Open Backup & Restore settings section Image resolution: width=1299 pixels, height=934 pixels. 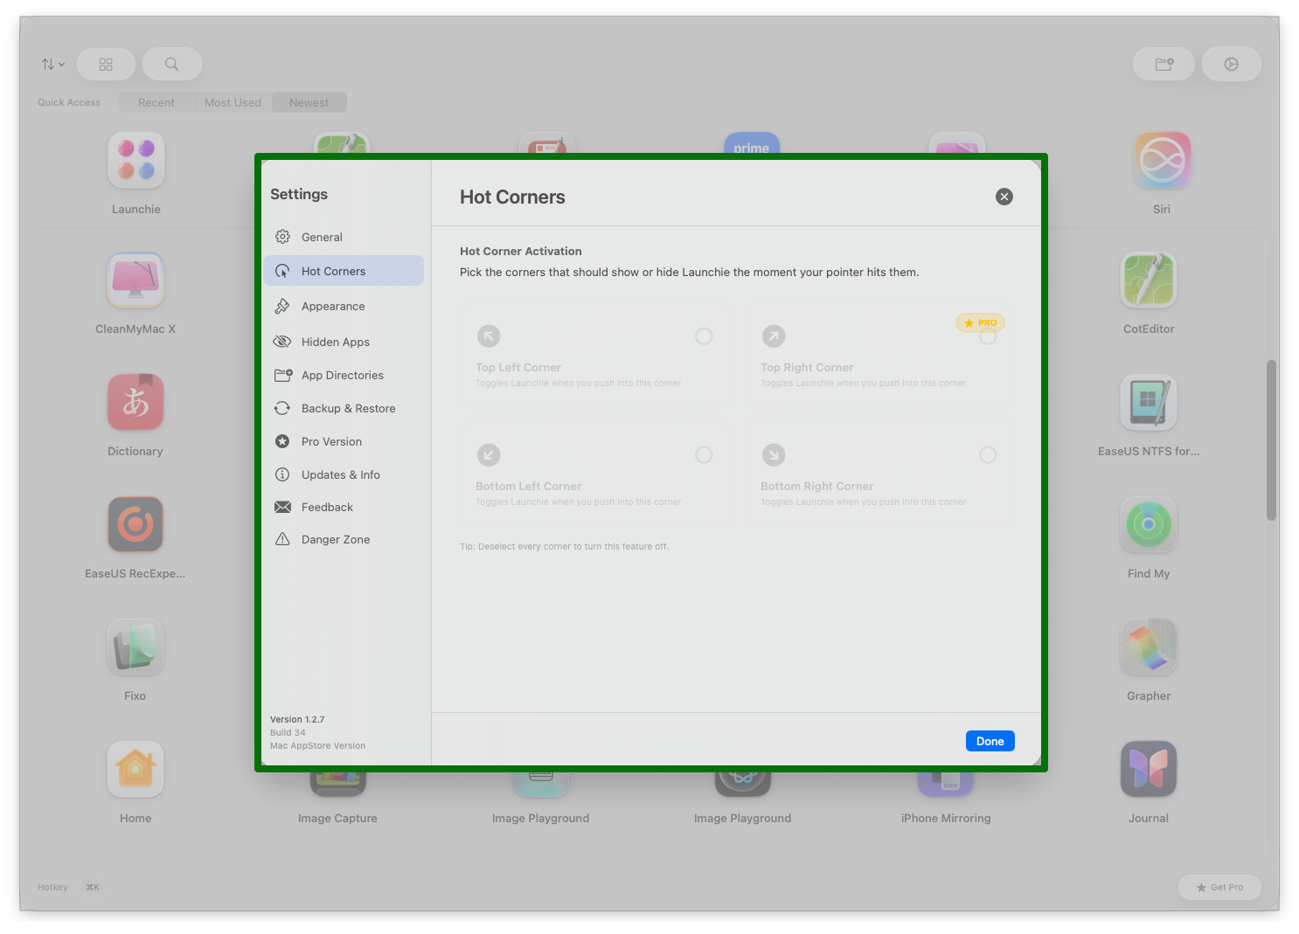click(x=348, y=409)
